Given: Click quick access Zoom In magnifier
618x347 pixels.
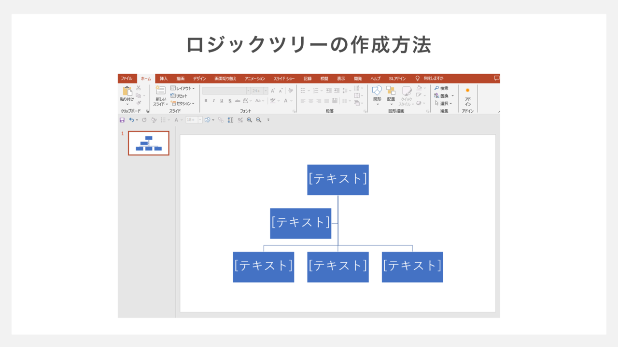Looking at the screenshot, I should pyautogui.click(x=249, y=120).
